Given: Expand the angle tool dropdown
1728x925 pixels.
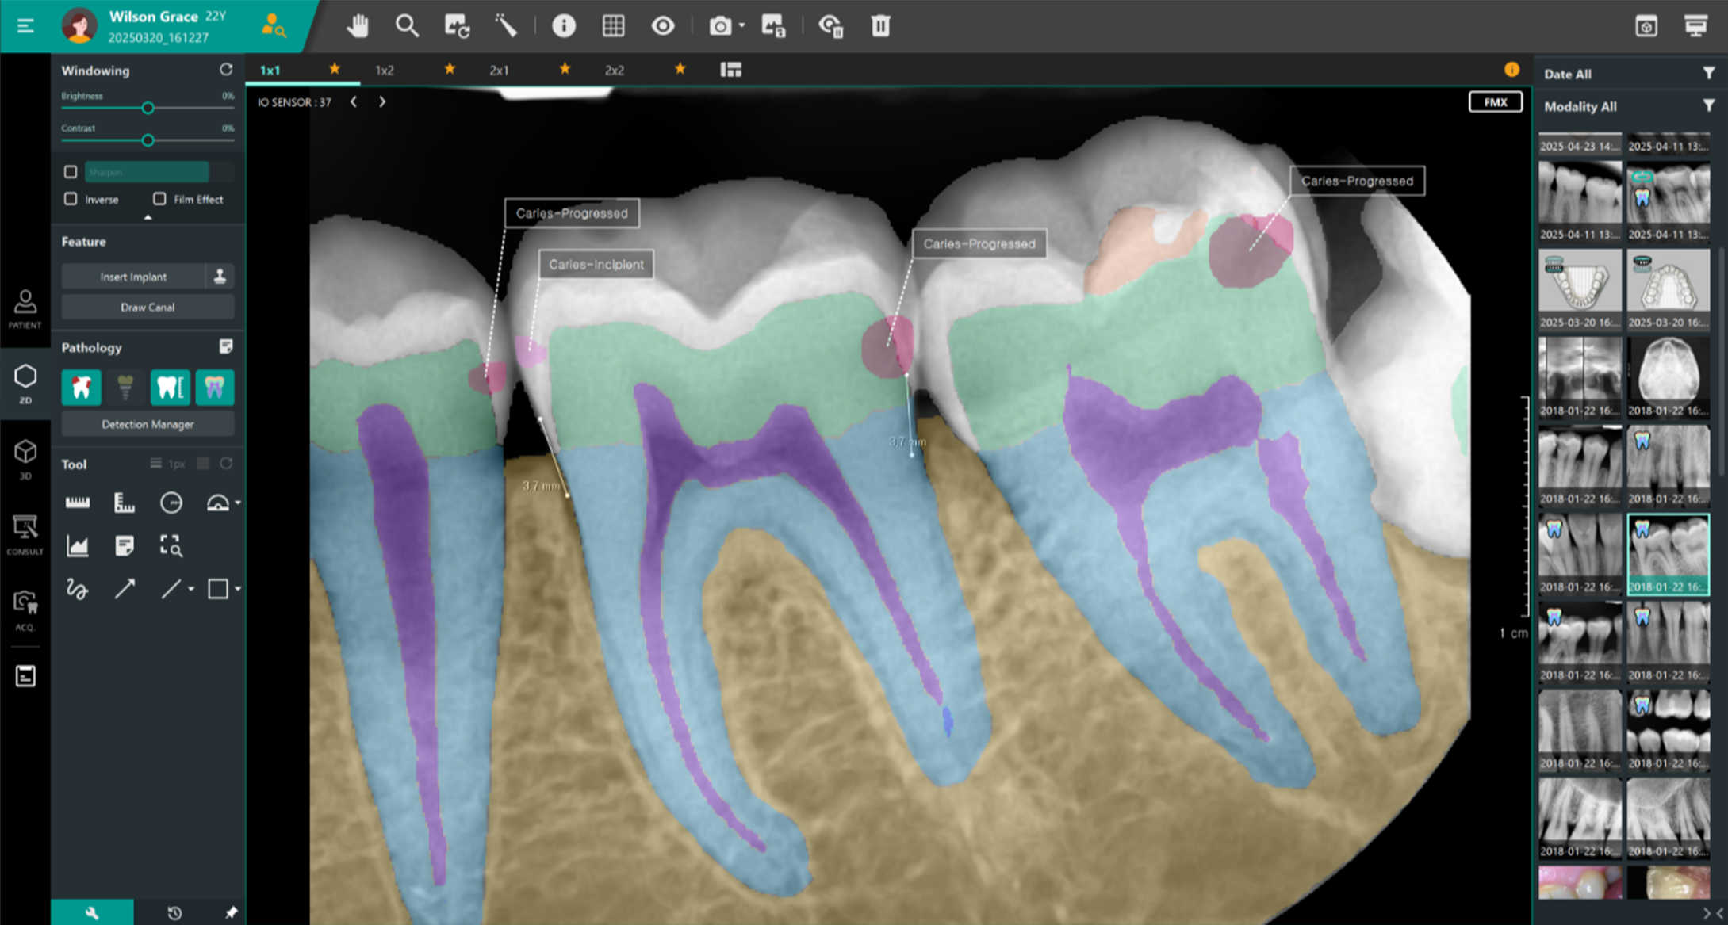Looking at the screenshot, I should click(x=238, y=503).
